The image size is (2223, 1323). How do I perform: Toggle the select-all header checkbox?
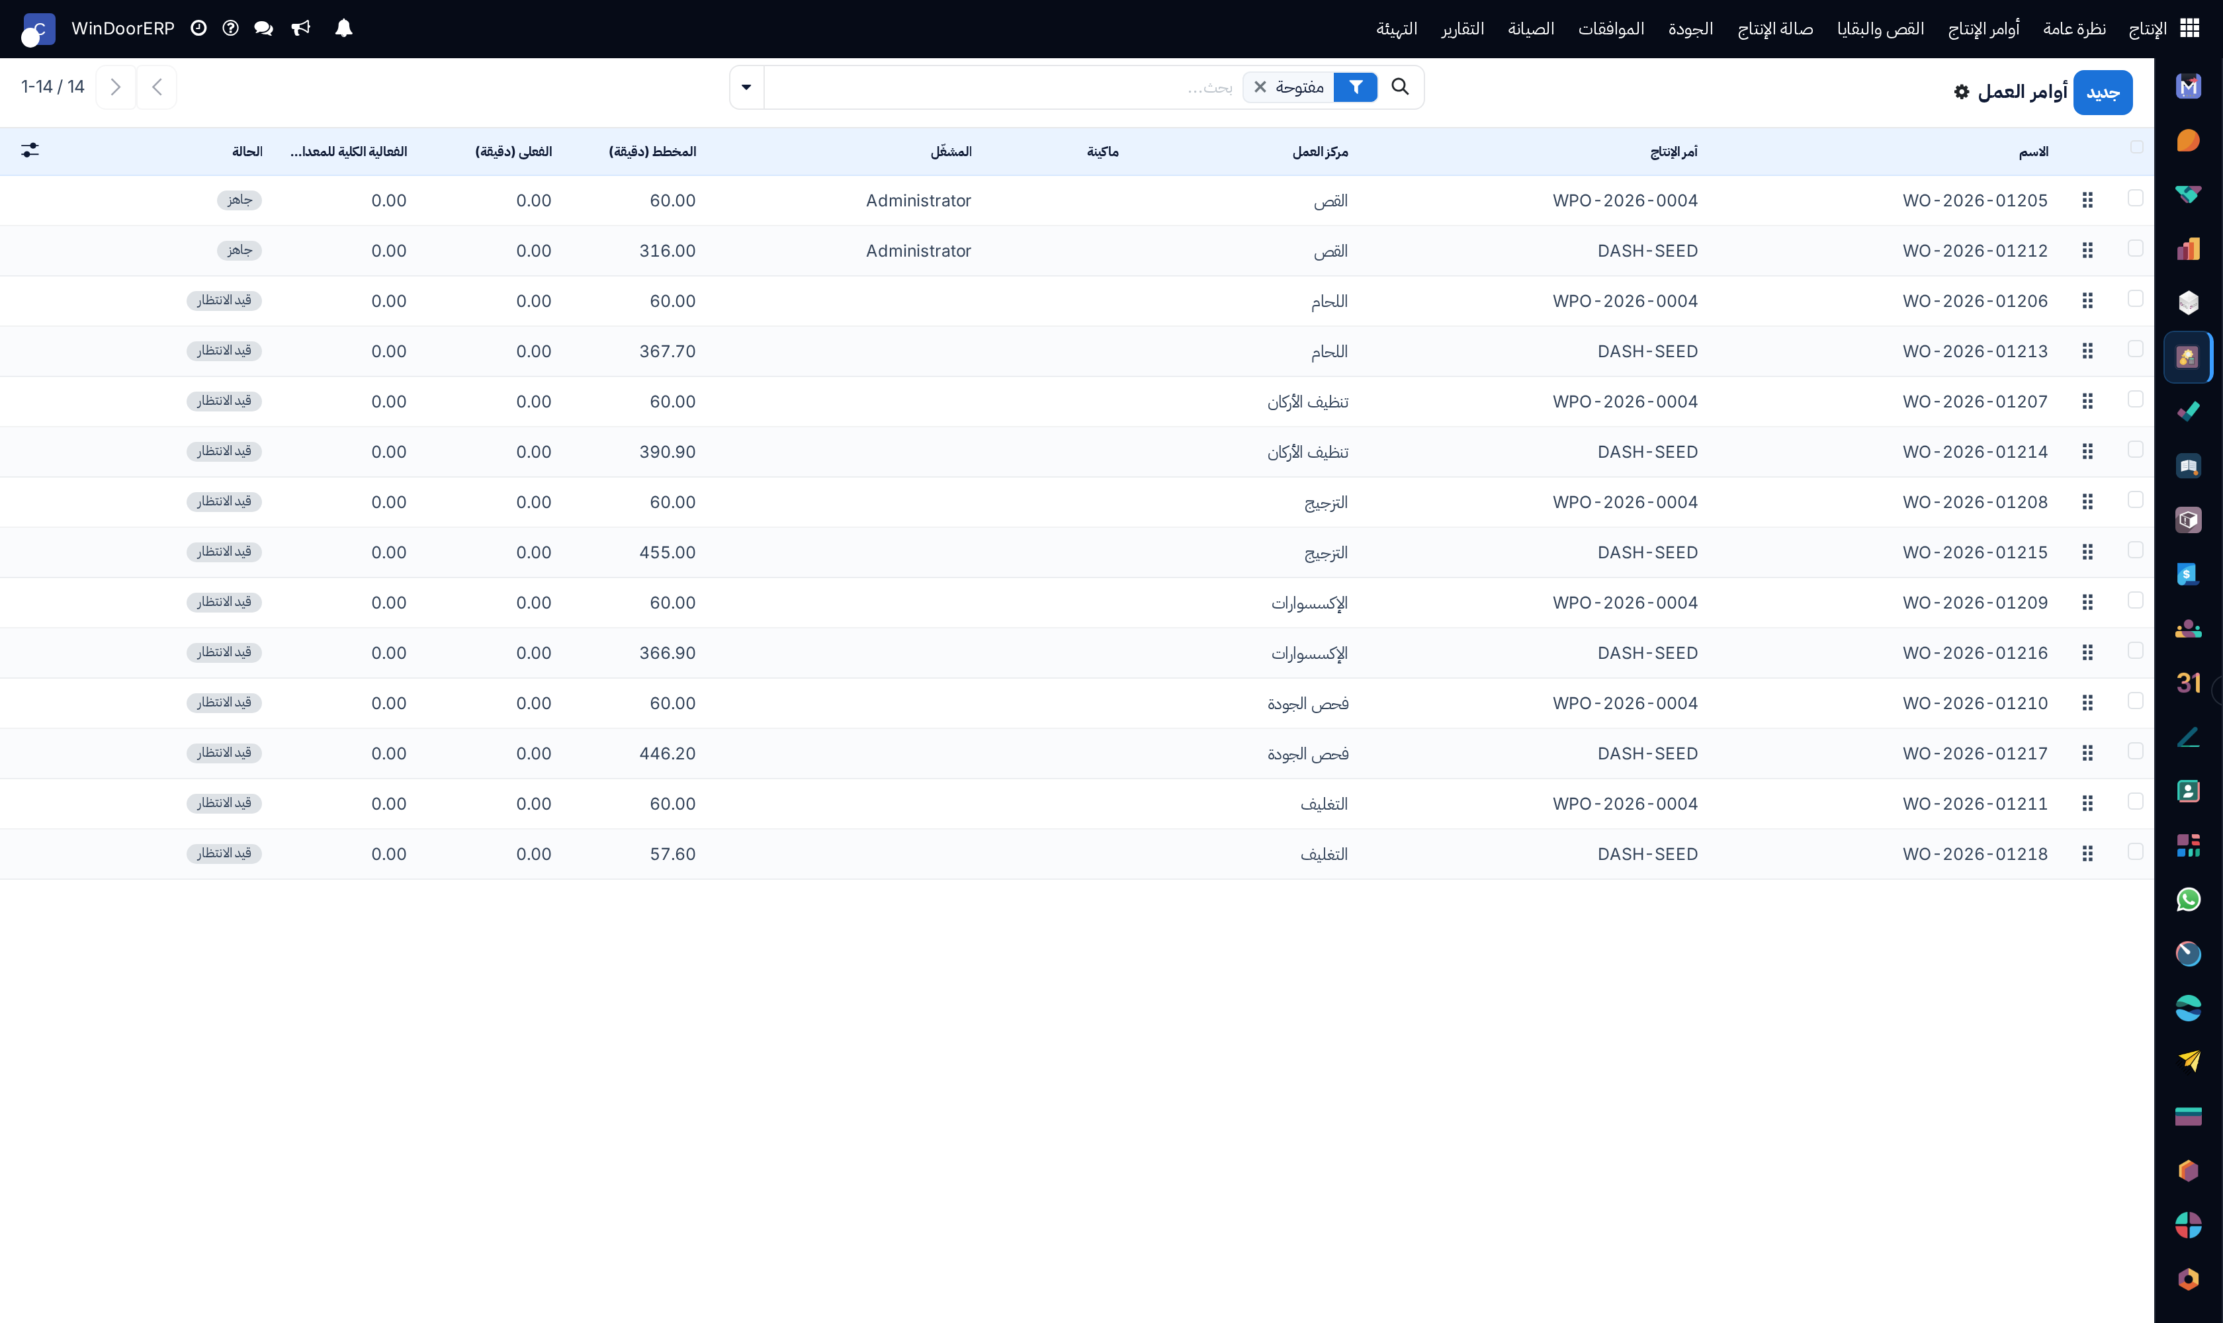click(x=2136, y=147)
